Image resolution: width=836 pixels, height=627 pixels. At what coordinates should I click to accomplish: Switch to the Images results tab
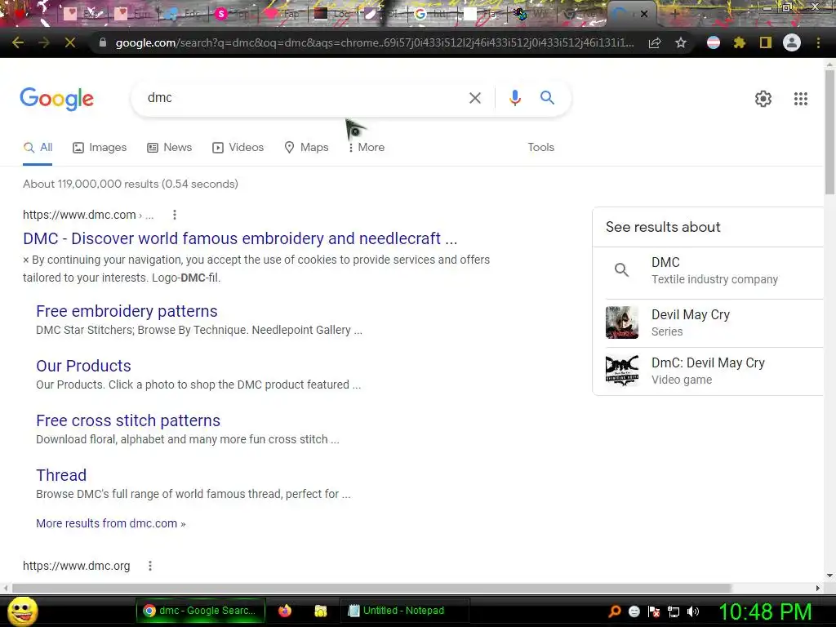coord(100,147)
